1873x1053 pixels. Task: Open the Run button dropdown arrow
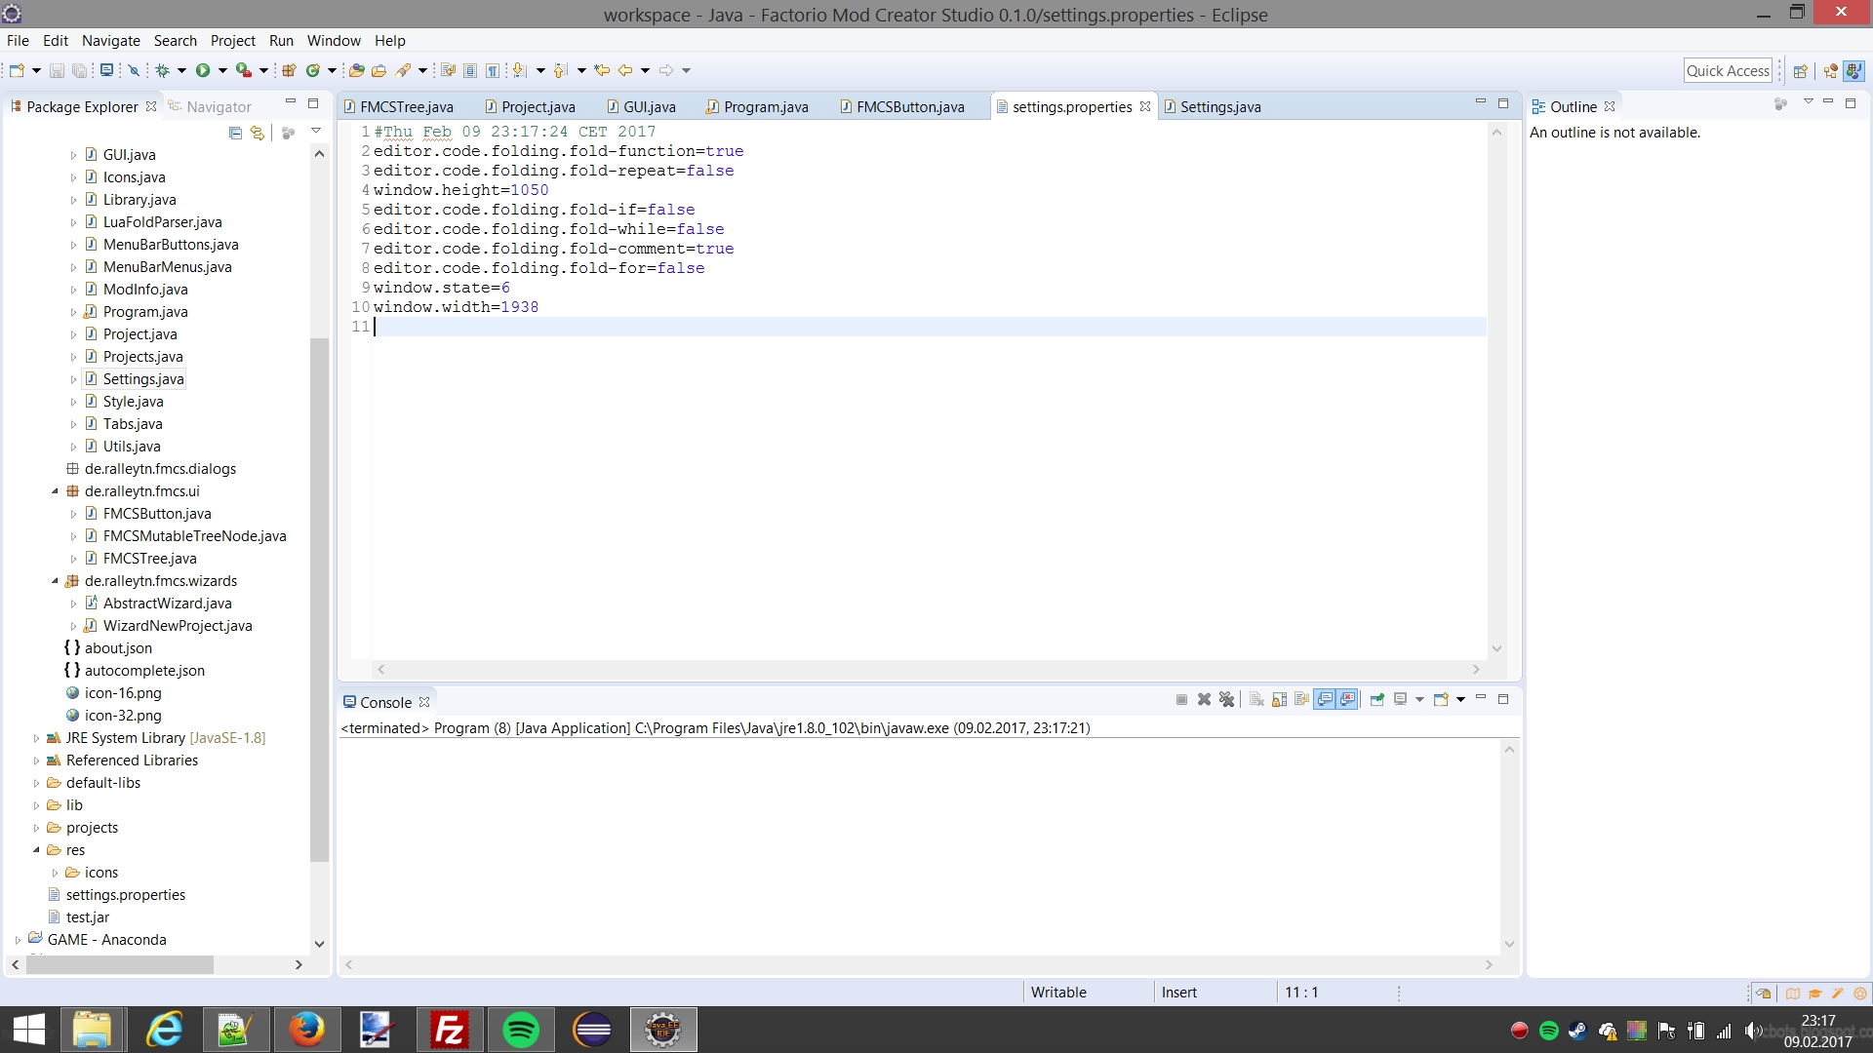[x=222, y=70]
